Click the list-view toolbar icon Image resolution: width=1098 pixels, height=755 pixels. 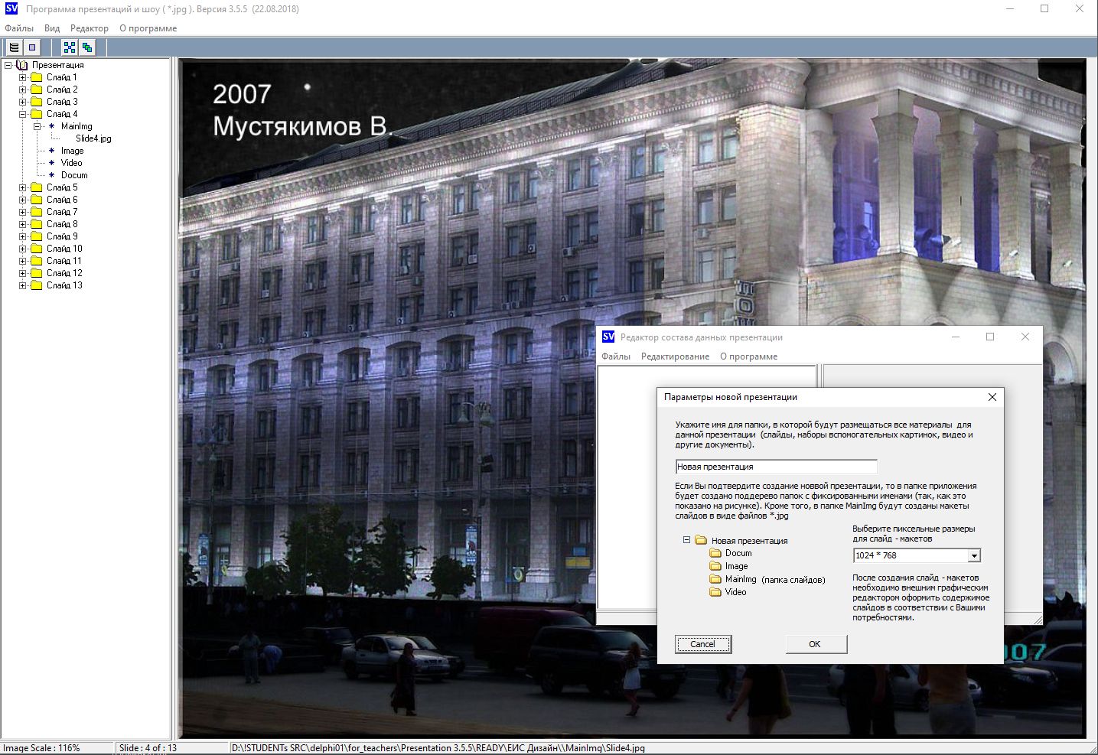[14, 47]
